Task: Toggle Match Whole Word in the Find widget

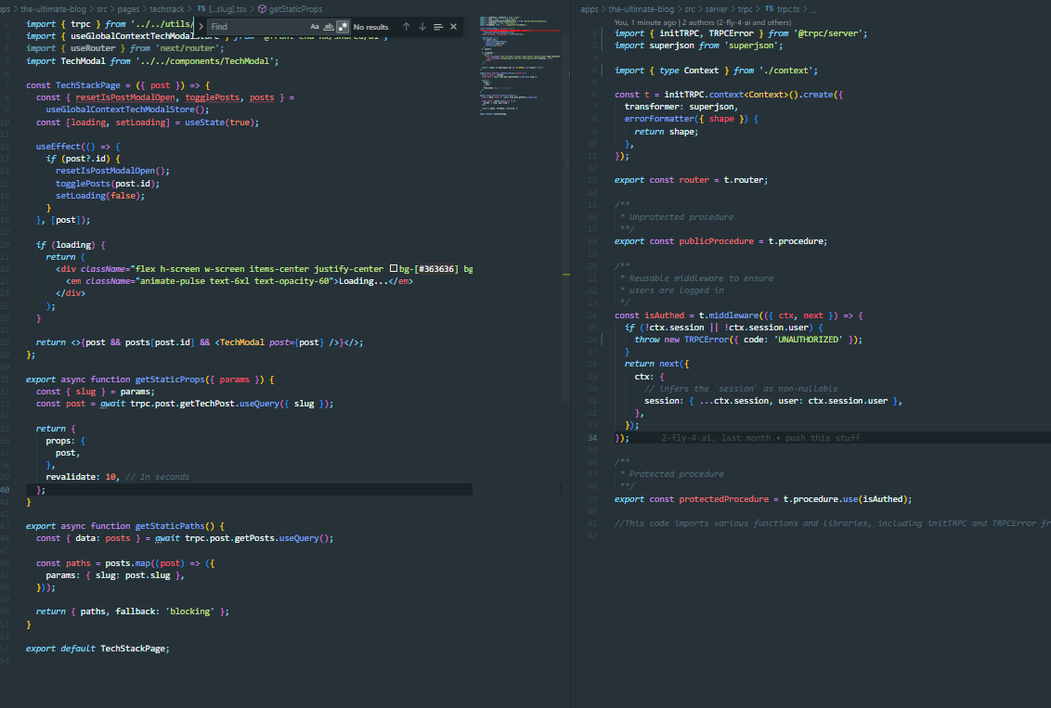Action: coord(329,26)
